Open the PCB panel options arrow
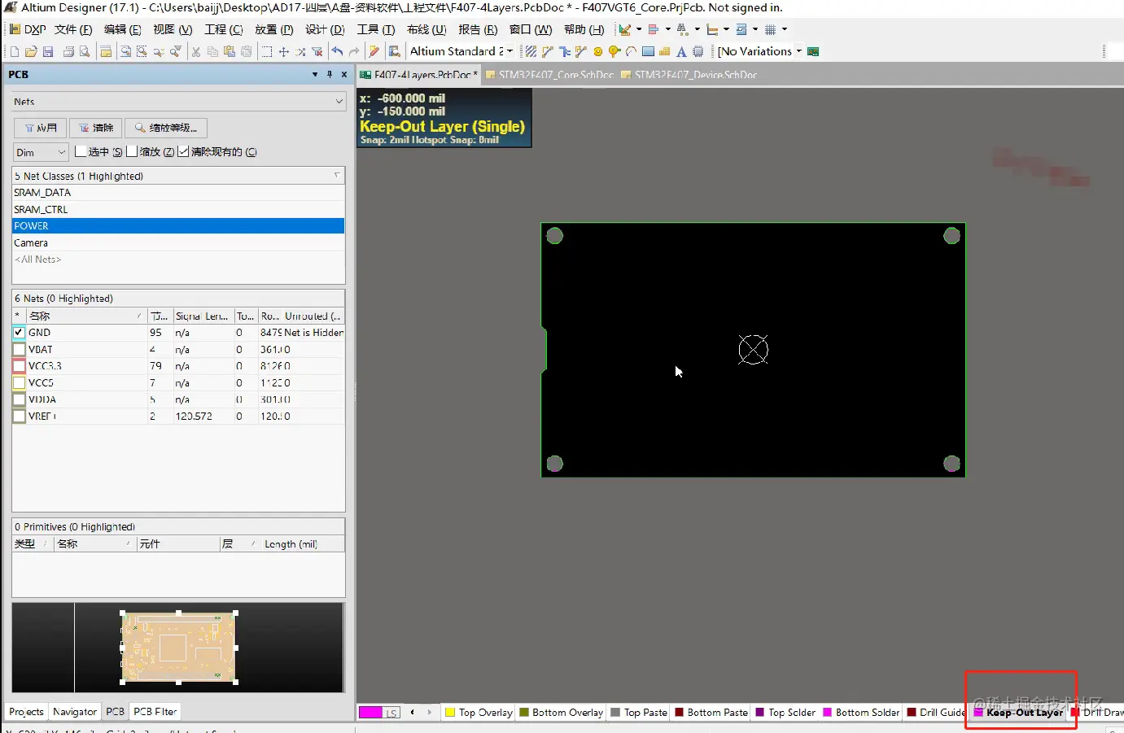Image resolution: width=1124 pixels, height=733 pixels. (315, 74)
